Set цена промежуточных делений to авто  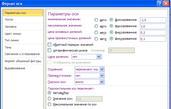point(96,39)
